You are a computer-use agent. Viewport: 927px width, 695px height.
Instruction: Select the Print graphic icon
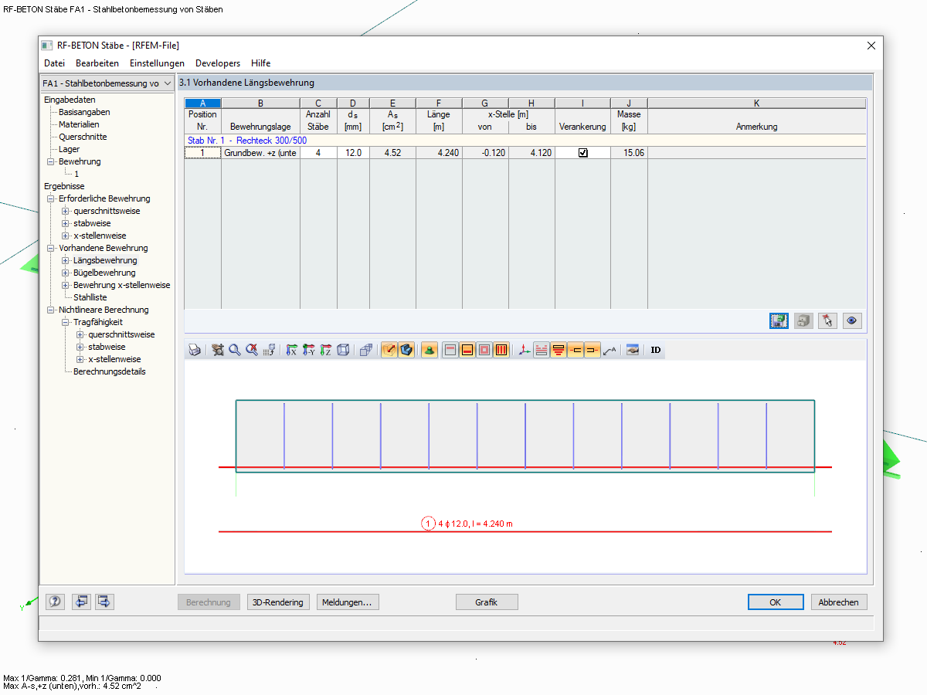click(x=193, y=350)
